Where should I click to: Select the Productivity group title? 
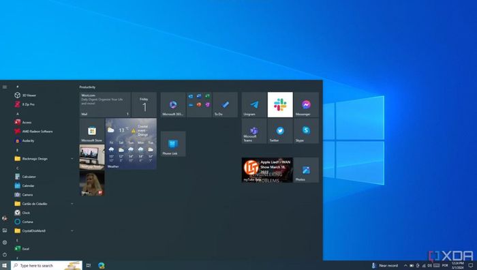pyautogui.click(x=87, y=87)
